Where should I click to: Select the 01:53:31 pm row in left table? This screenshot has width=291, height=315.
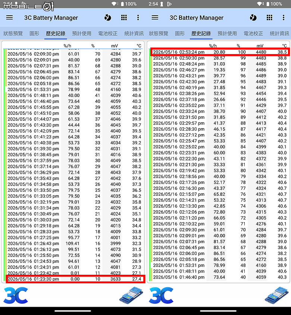click(74, 89)
